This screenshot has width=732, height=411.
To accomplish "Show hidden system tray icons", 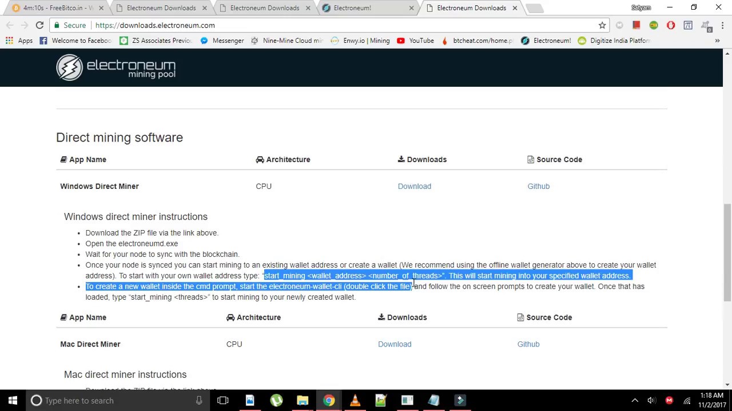I will [635, 400].
